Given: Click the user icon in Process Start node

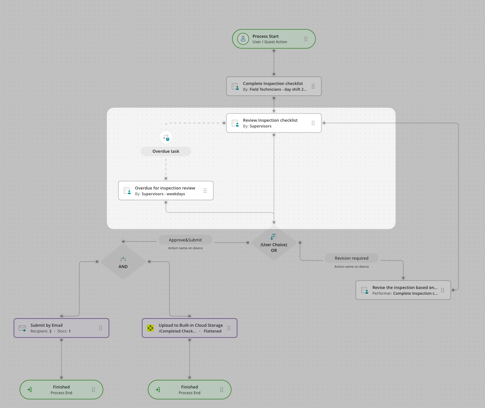Looking at the screenshot, I should pos(243,39).
